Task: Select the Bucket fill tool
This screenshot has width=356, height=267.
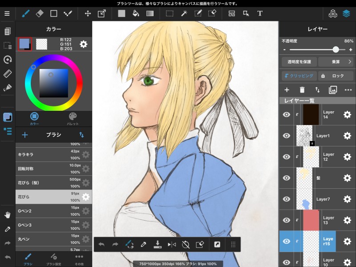Action: tap(136, 14)
